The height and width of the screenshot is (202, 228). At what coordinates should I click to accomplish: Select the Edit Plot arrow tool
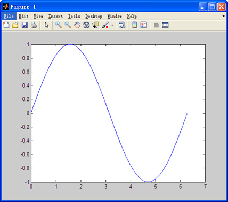46,25
